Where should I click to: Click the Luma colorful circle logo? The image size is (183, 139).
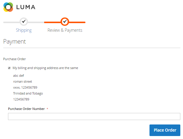pos(8,7)
